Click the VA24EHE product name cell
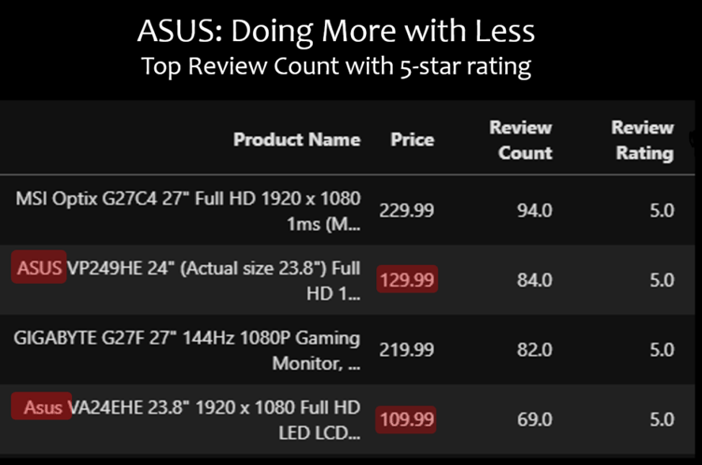This screenshot has width=702, height=465. pos(215,419)
